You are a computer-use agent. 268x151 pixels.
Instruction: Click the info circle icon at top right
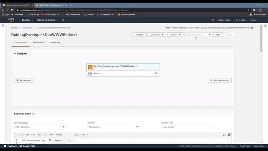point(265,26)
